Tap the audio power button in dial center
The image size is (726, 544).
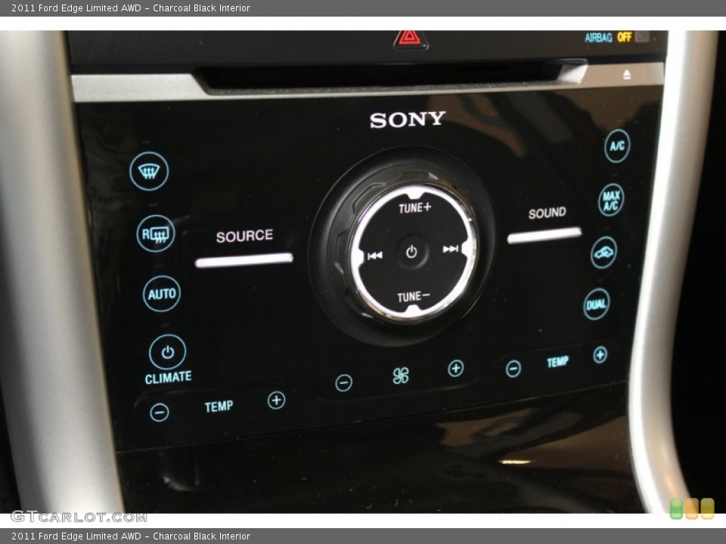411,252
